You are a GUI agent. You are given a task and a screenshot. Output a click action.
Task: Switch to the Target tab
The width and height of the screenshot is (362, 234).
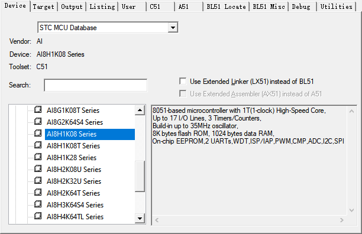click(43, 6)
